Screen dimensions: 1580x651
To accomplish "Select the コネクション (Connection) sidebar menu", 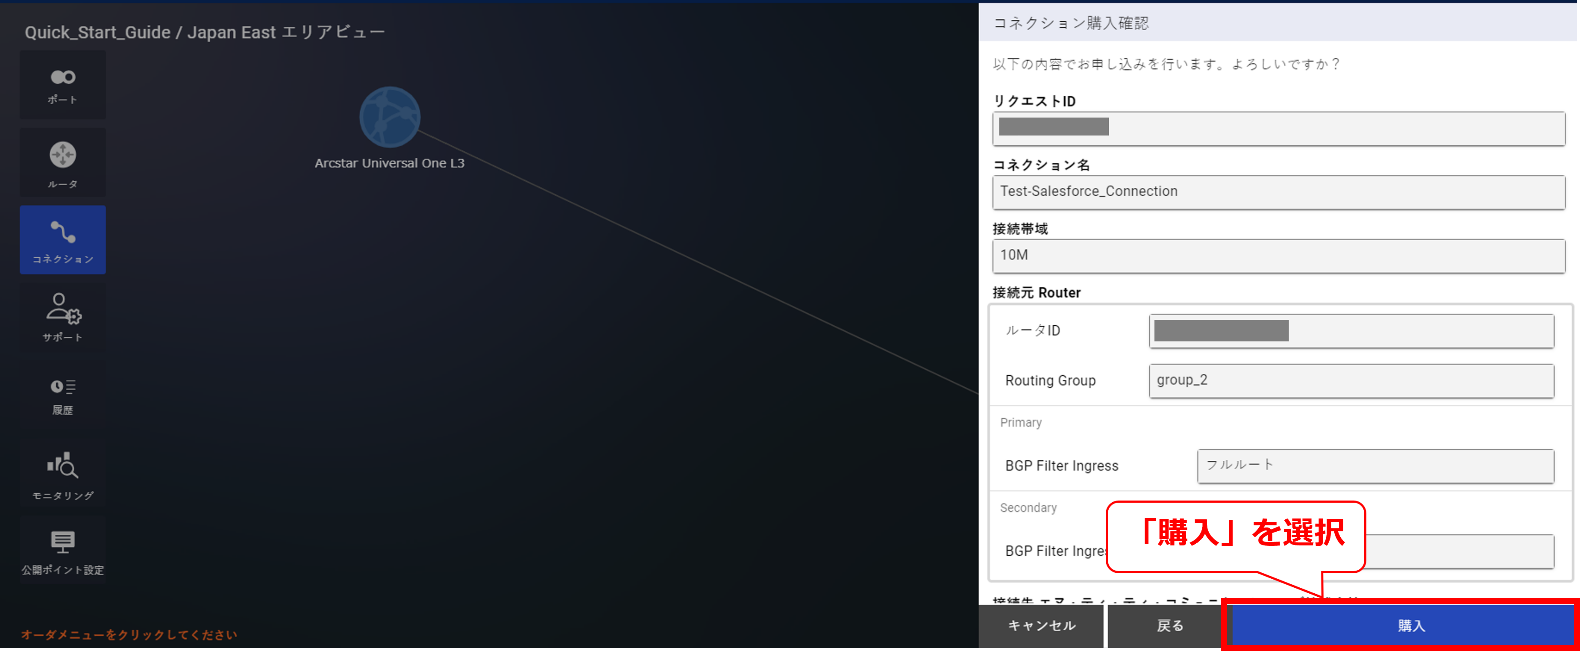I will pyautogui.click(x=62, y=240).
